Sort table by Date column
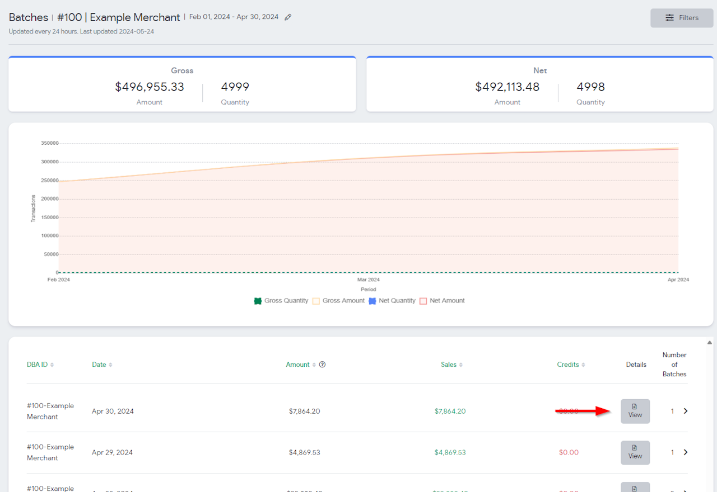Viewport: 717px width, 492px height. [x=102, y=365]
